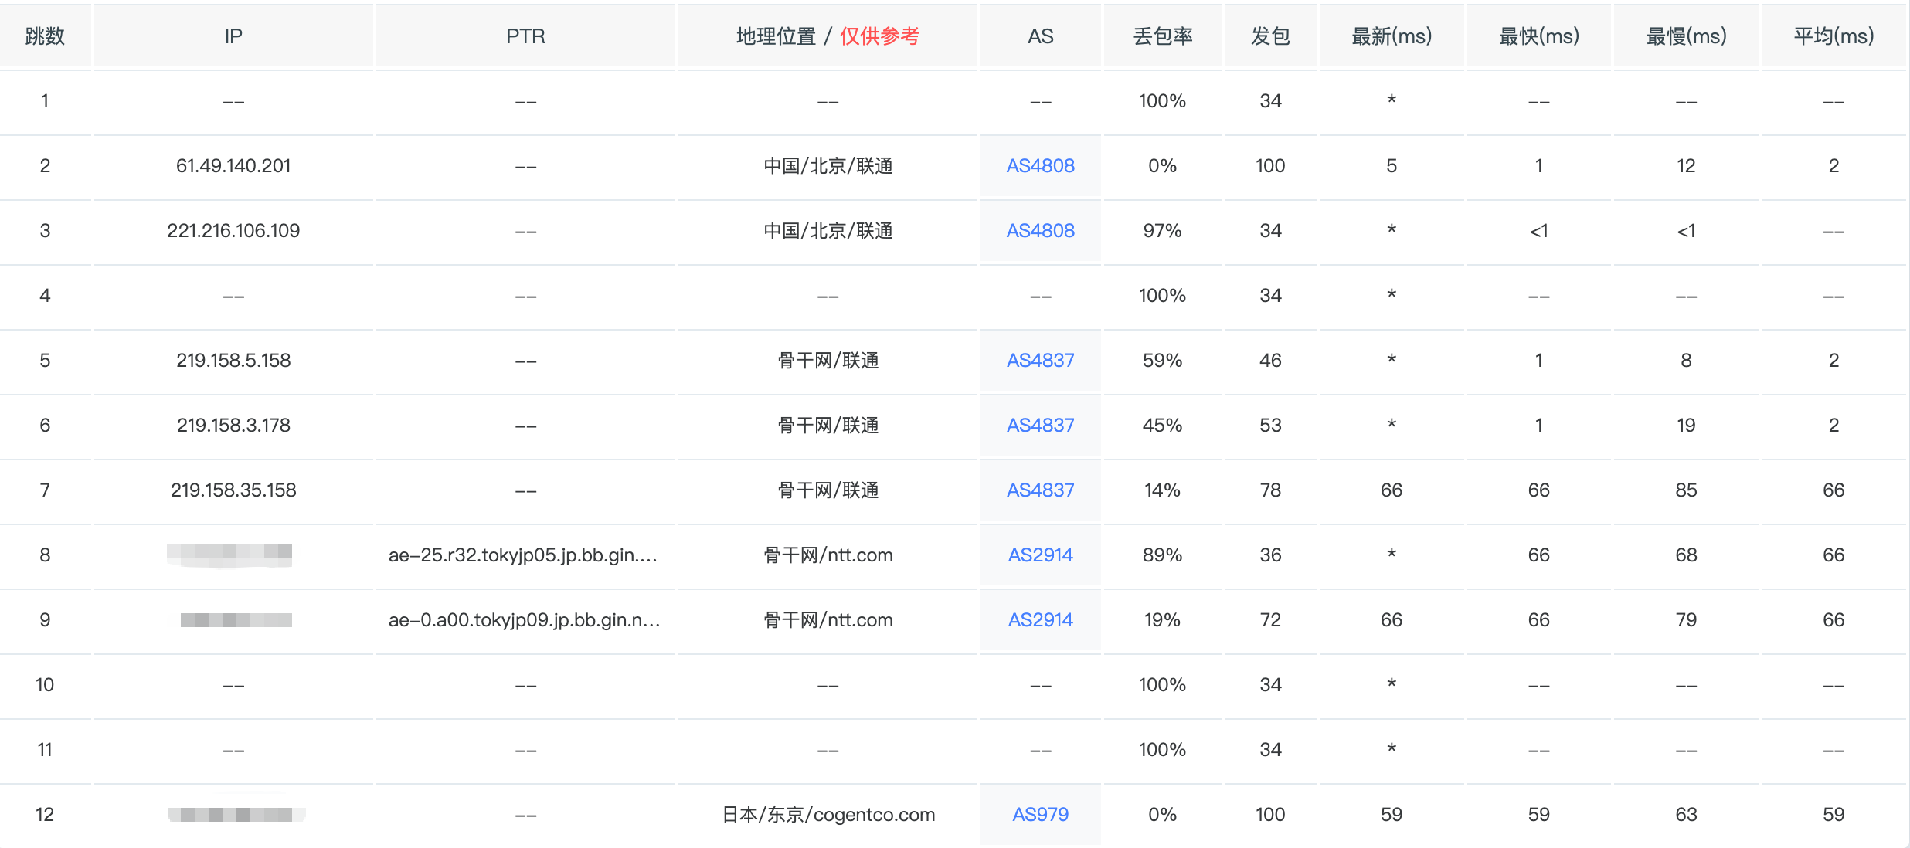Select IP address 221.216.106.109
The width and height of the screenshot is (1910, 848).
[233, 231]
